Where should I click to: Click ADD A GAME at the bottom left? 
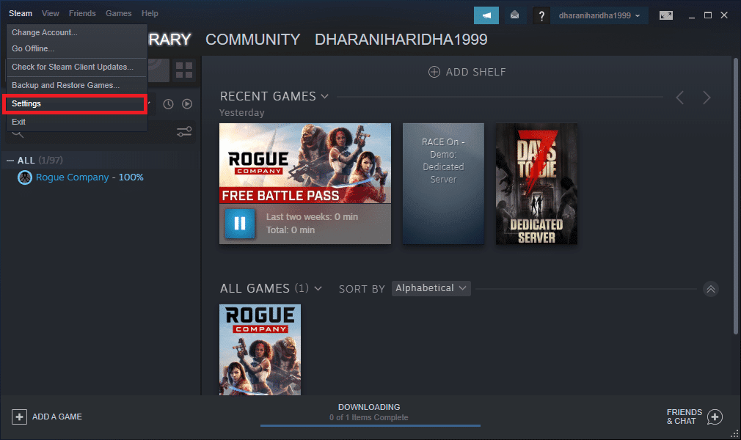tap(47, 417)
